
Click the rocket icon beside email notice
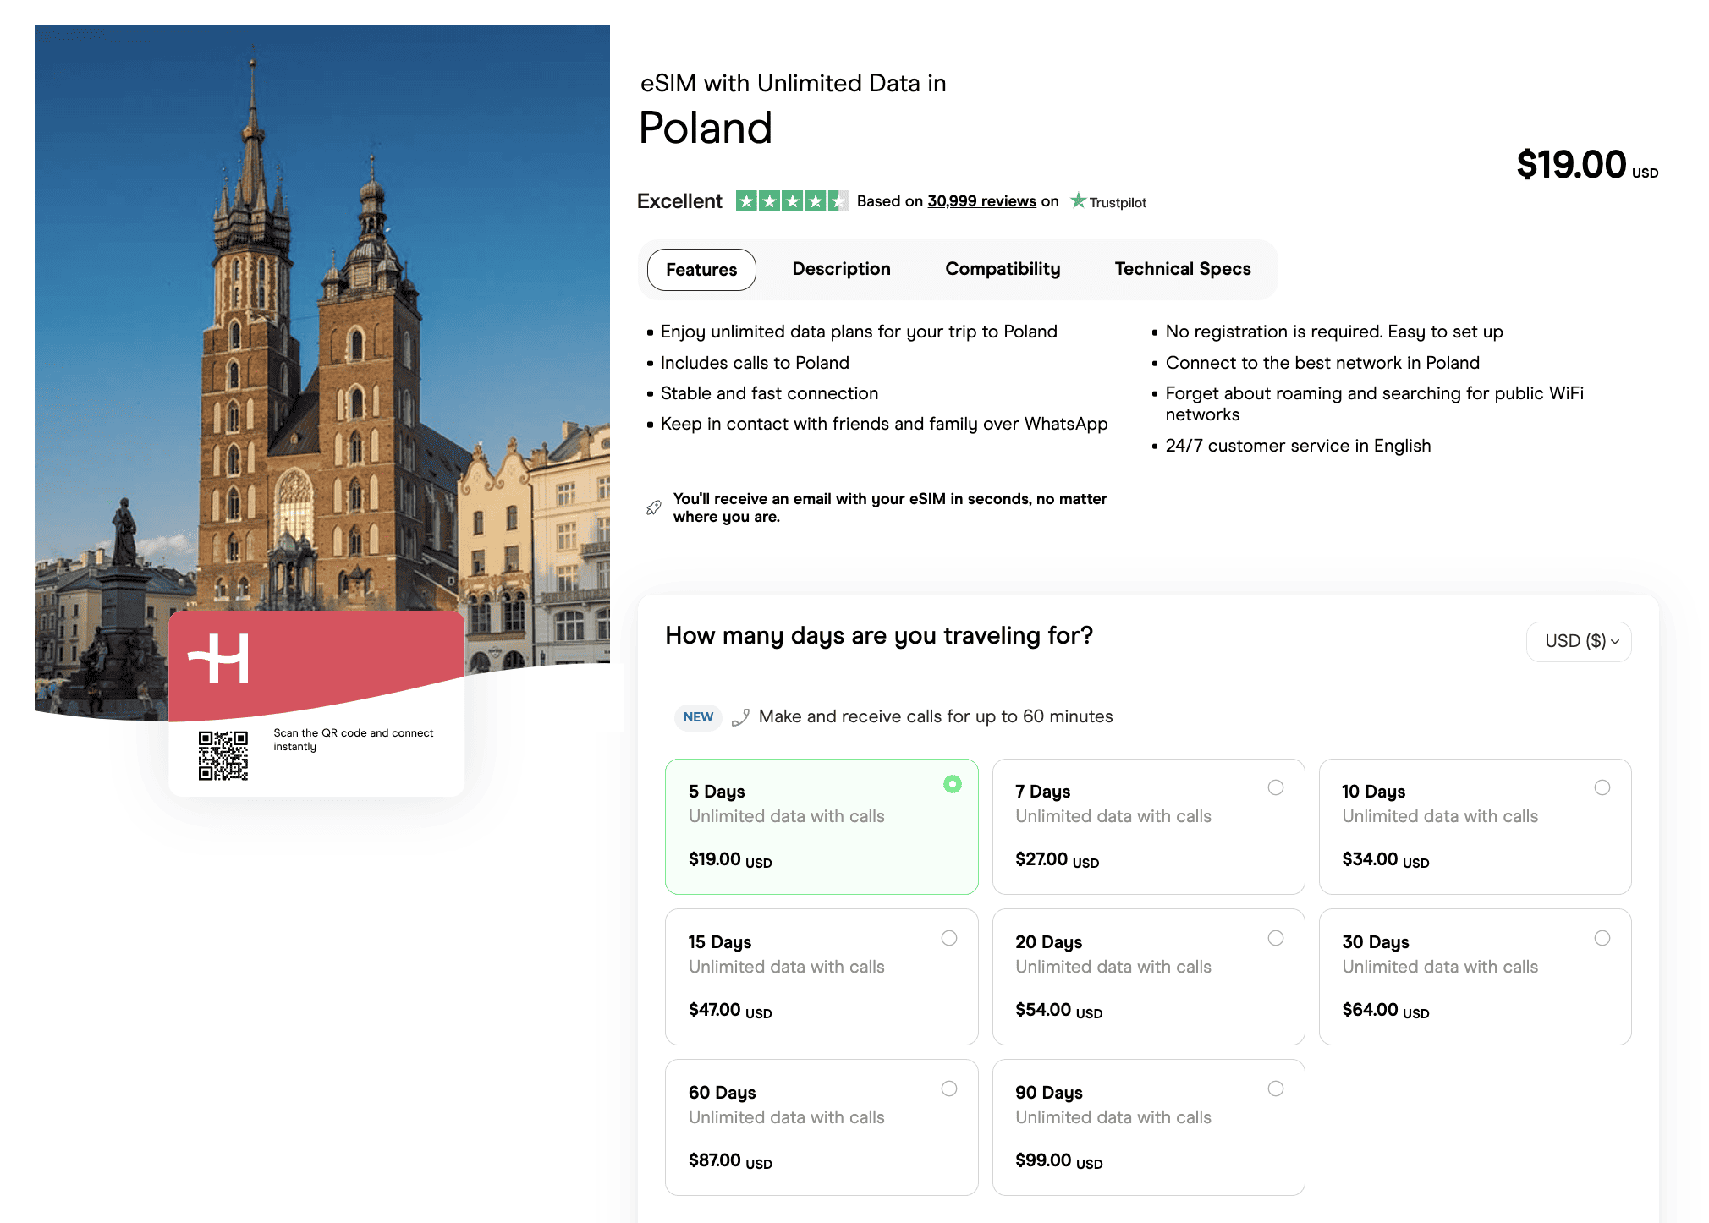tap(654, 507)
